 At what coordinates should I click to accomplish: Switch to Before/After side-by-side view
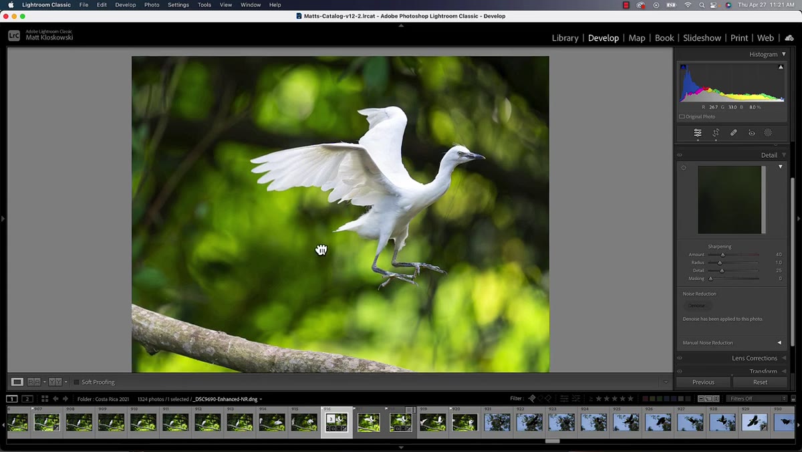[x=33, y=382]
